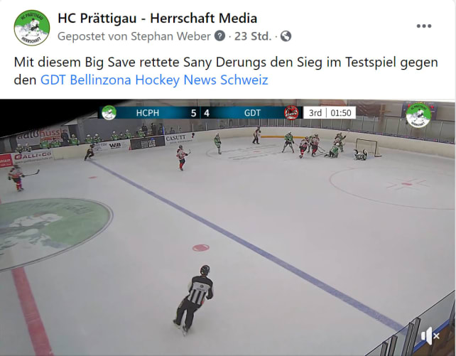
Task: Click the video to play the Big Save clip
Action: pyautogui.click(x=227, y=227)
